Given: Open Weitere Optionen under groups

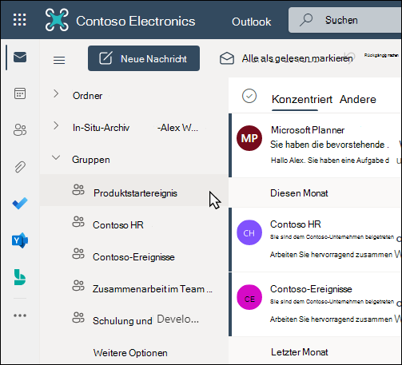Looking at the screenshot, I should [130, 353].
